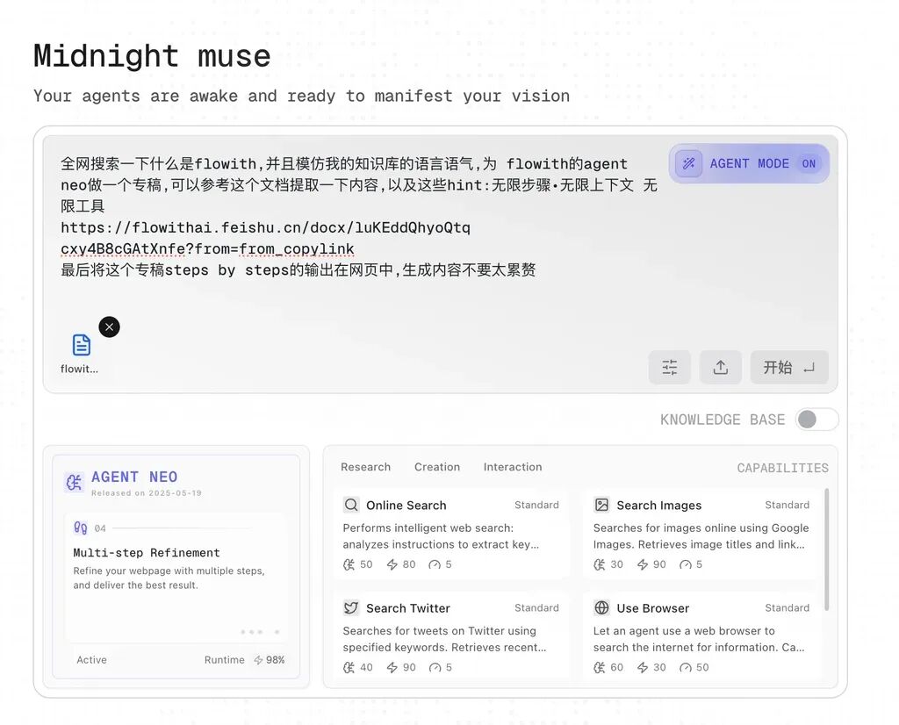Screen dimensions: 899x725
Task: Open the Multi-step Refinement card
Action: 176,578
